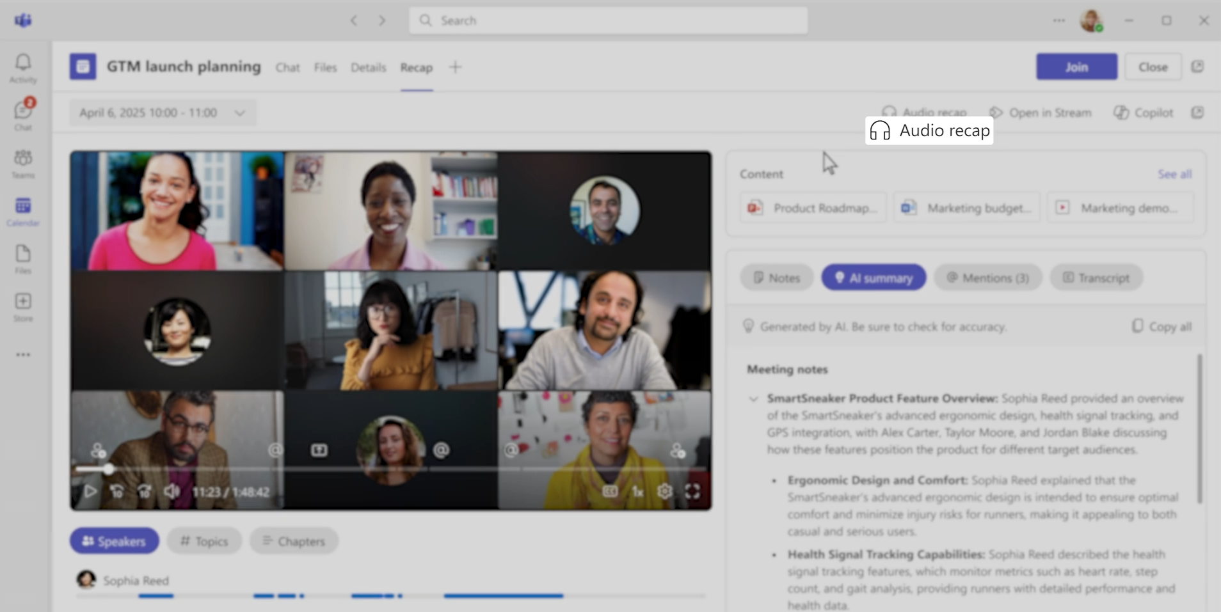Image resolution: width=1221 pixels, height=612 pixels.
Task: Open Settings and more ellipsis in title bar
Action: pos(1059,20)
